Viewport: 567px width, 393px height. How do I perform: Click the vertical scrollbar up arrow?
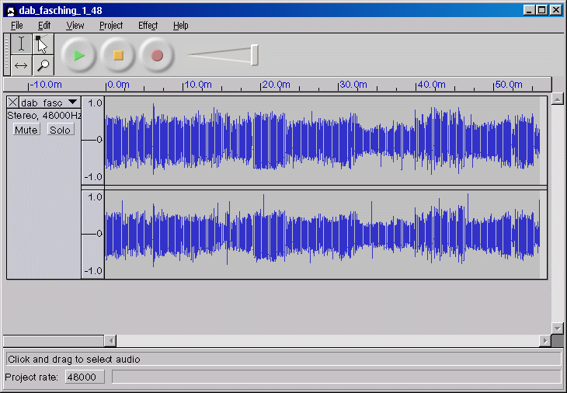[557, 99]
